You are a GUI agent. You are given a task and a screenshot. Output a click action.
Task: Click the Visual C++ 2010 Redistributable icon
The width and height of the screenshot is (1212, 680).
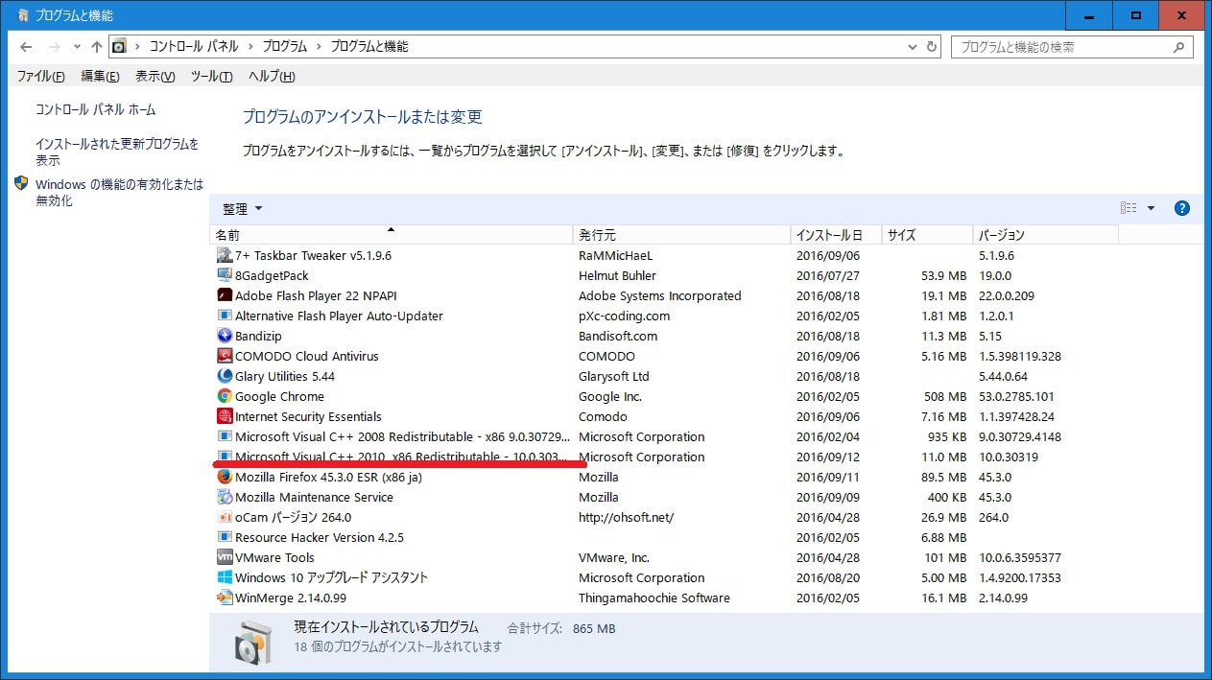click(225, 457)
